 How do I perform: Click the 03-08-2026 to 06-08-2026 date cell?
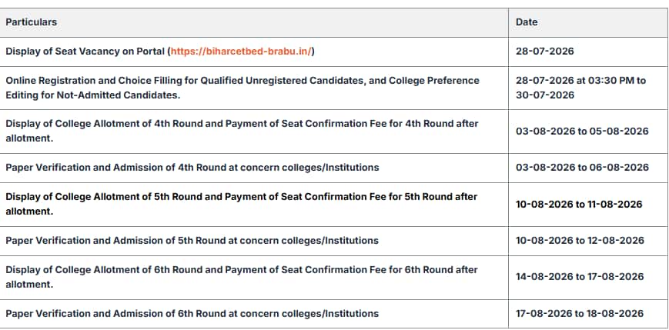[x=582, y=168]
